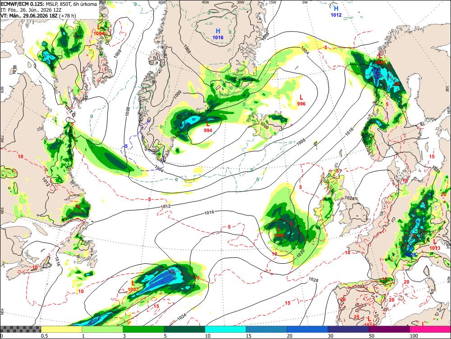Click the blue H 1016 high over Greenland
Viewport: 451px width, 339px height.
(218, 34)
